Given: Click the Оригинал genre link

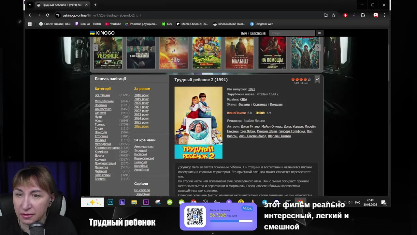Looking at the screenshot, I should (260, 104).
